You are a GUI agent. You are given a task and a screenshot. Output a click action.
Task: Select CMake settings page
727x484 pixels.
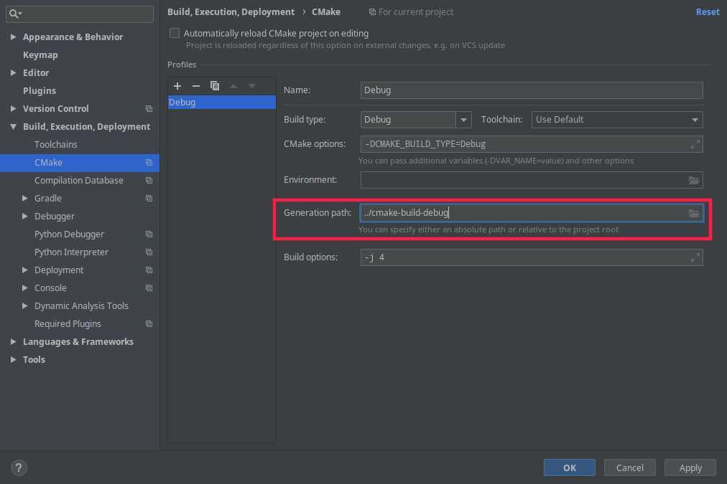tap(79, 163)
